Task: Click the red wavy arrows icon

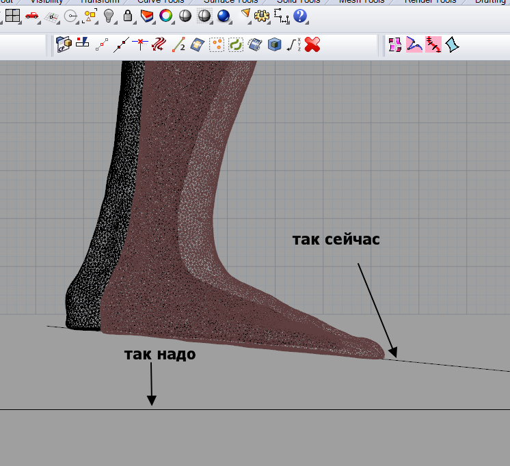Action: point(159,45)
